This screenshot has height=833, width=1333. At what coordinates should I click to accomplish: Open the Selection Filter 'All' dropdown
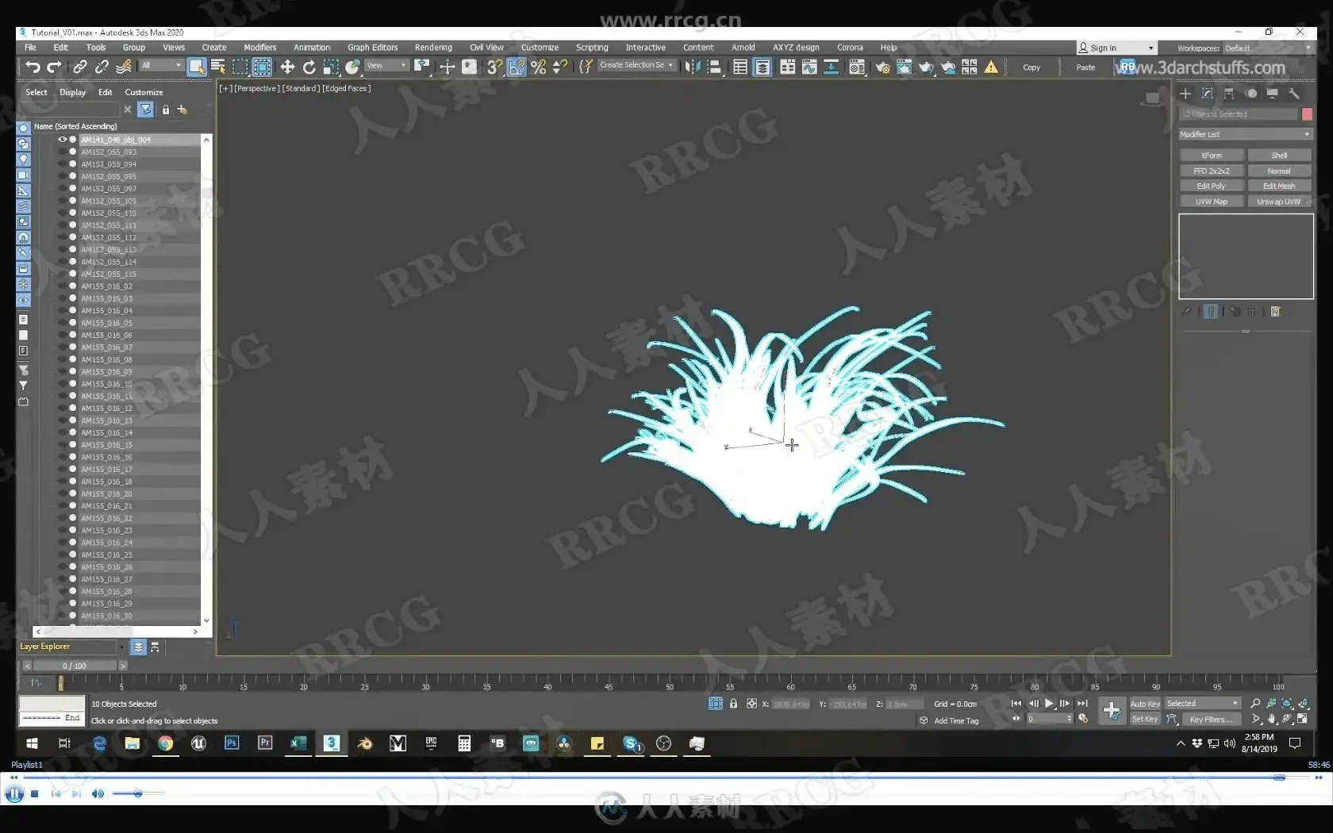[161, 66]
